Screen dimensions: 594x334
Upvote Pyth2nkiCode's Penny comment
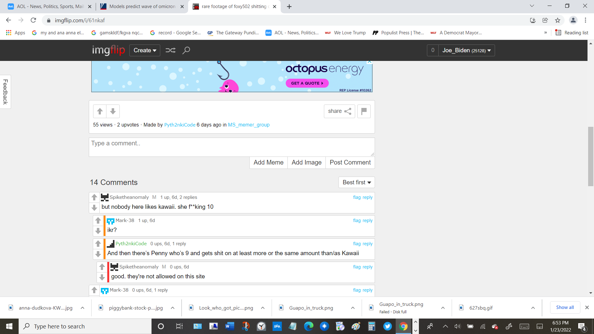98,244
